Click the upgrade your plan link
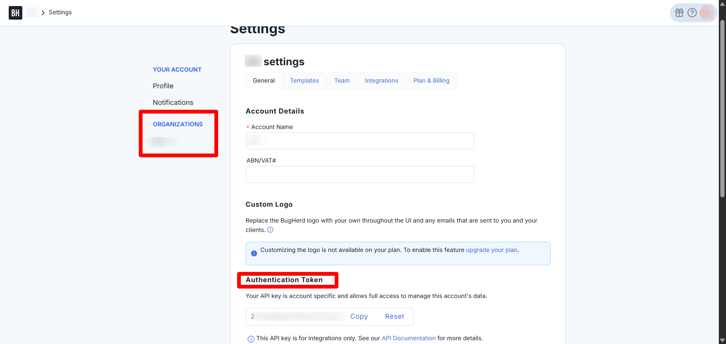 click(492, 250)
